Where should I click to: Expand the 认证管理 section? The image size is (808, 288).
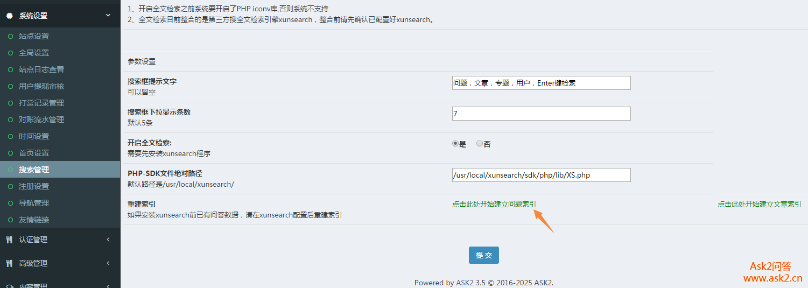point(108,240)
